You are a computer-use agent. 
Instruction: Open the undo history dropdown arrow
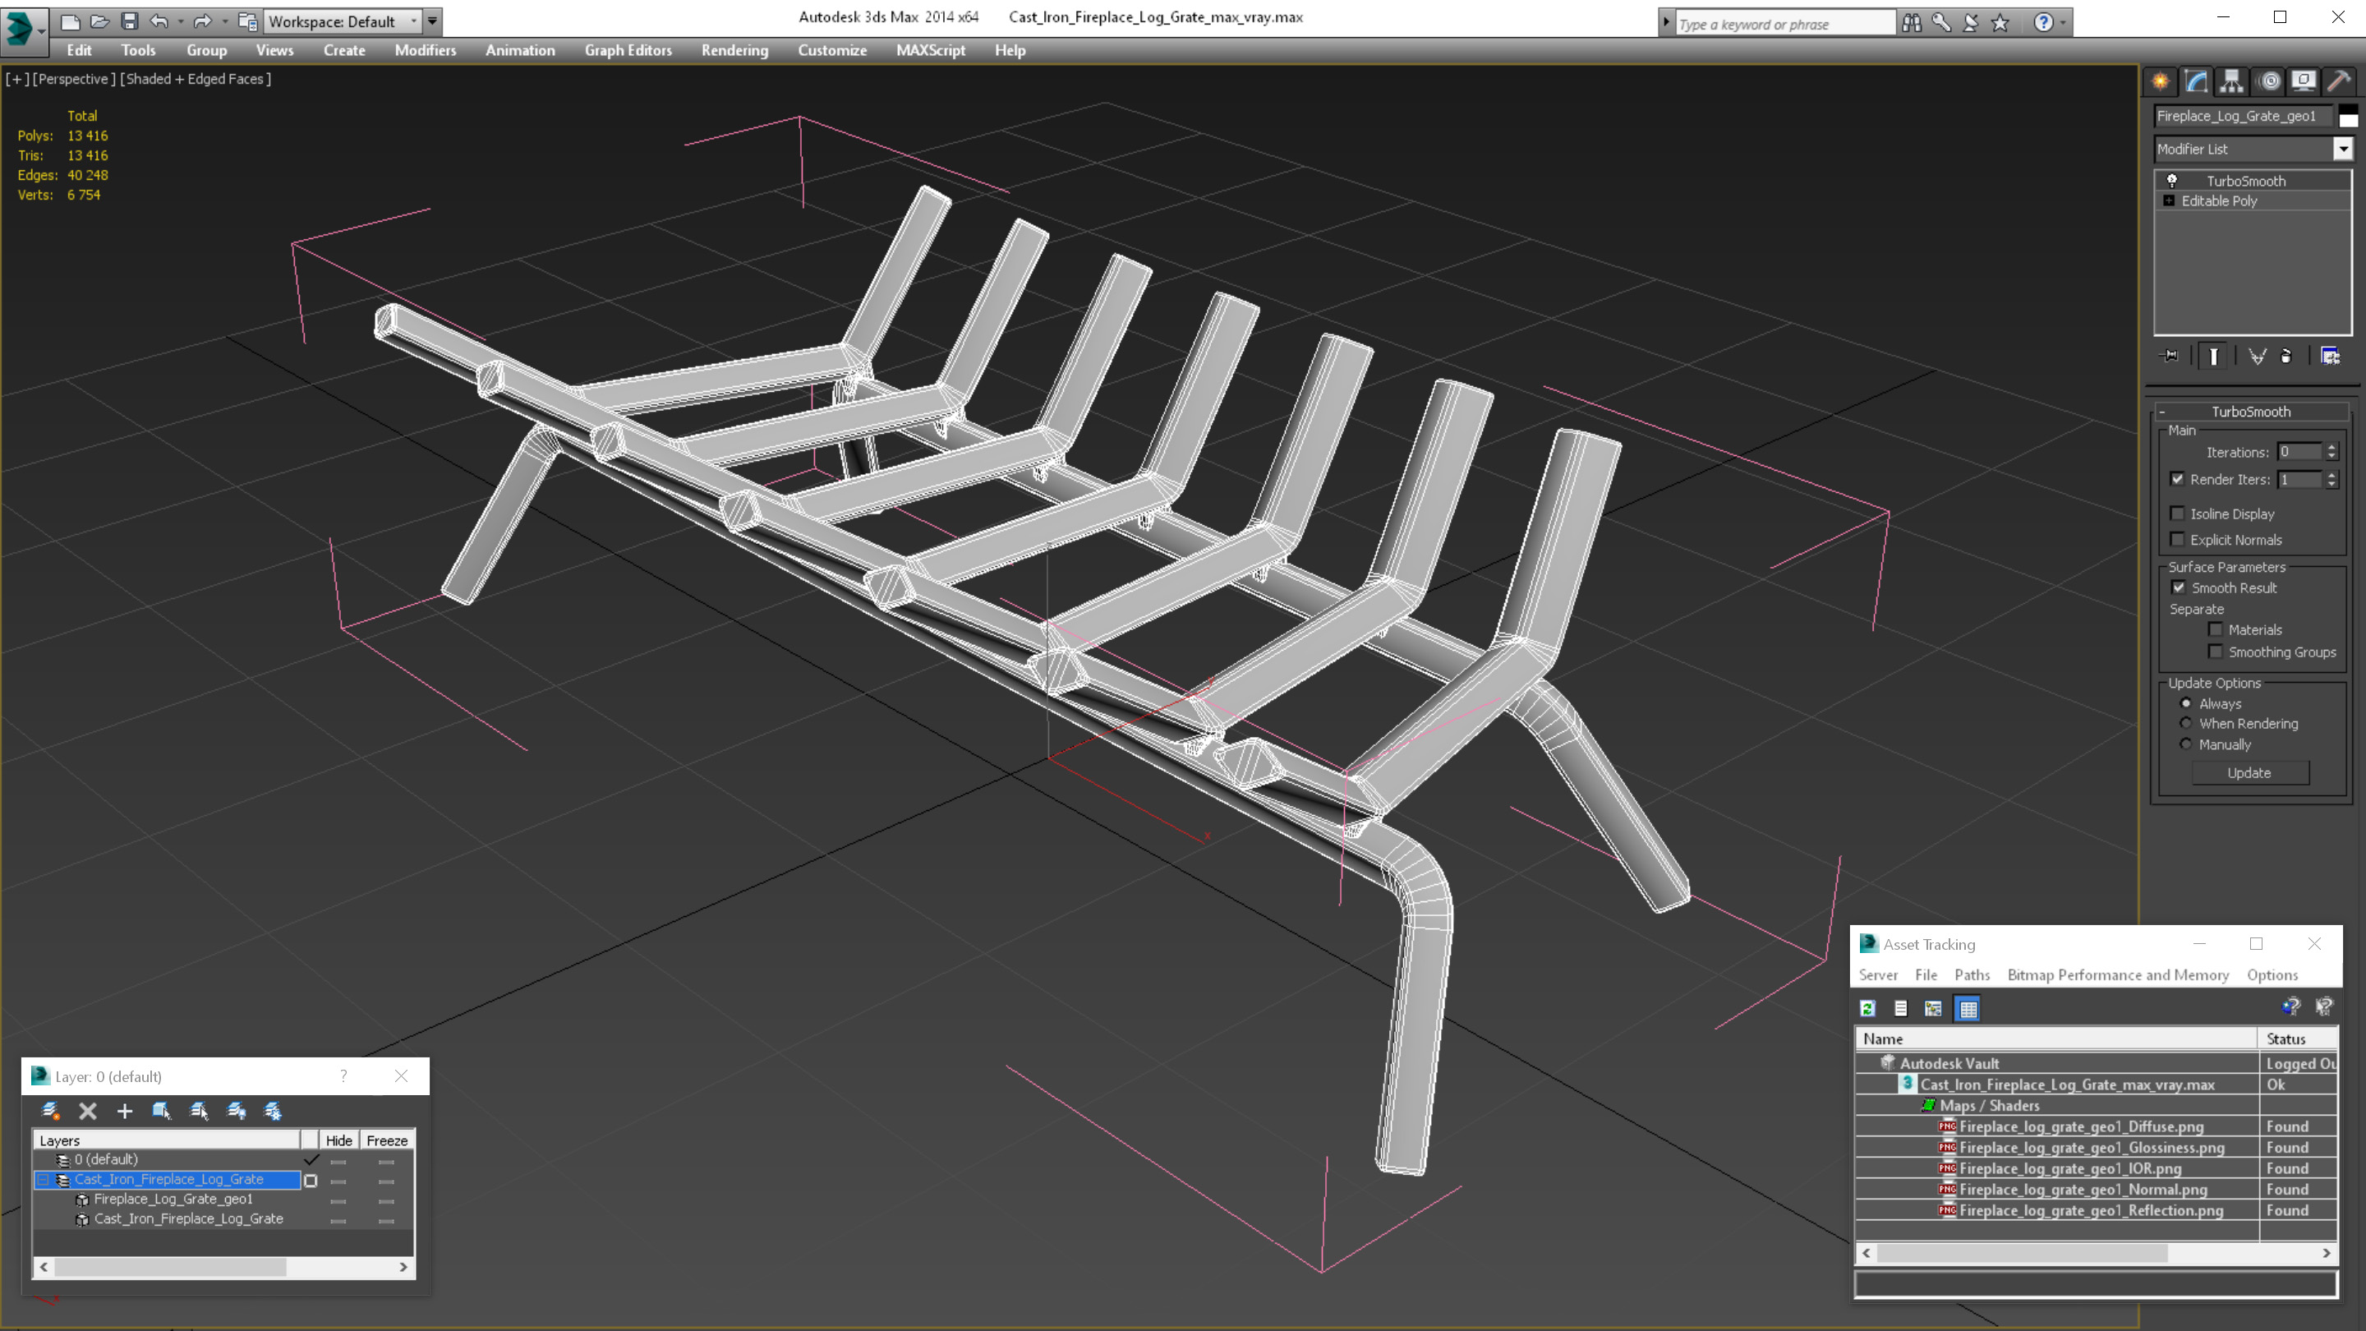(x=180, y=21)
